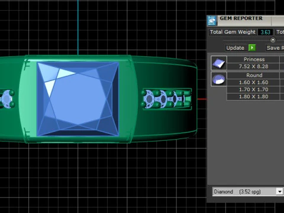Screen dimensions: 284x213
Task: Click the Diamond (3.52 spg) combo box
Action: (248, 192)
